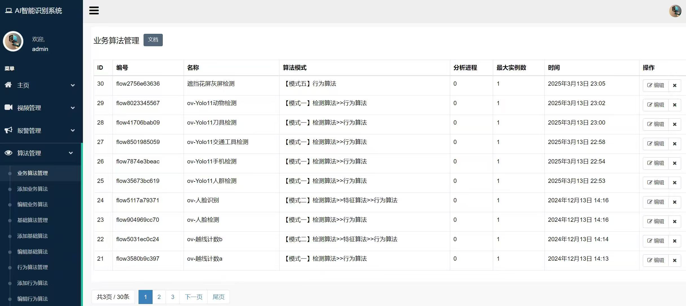The image size is (686, 306).
Task: Click the home icon next to 主页
Action: point(8,85)
